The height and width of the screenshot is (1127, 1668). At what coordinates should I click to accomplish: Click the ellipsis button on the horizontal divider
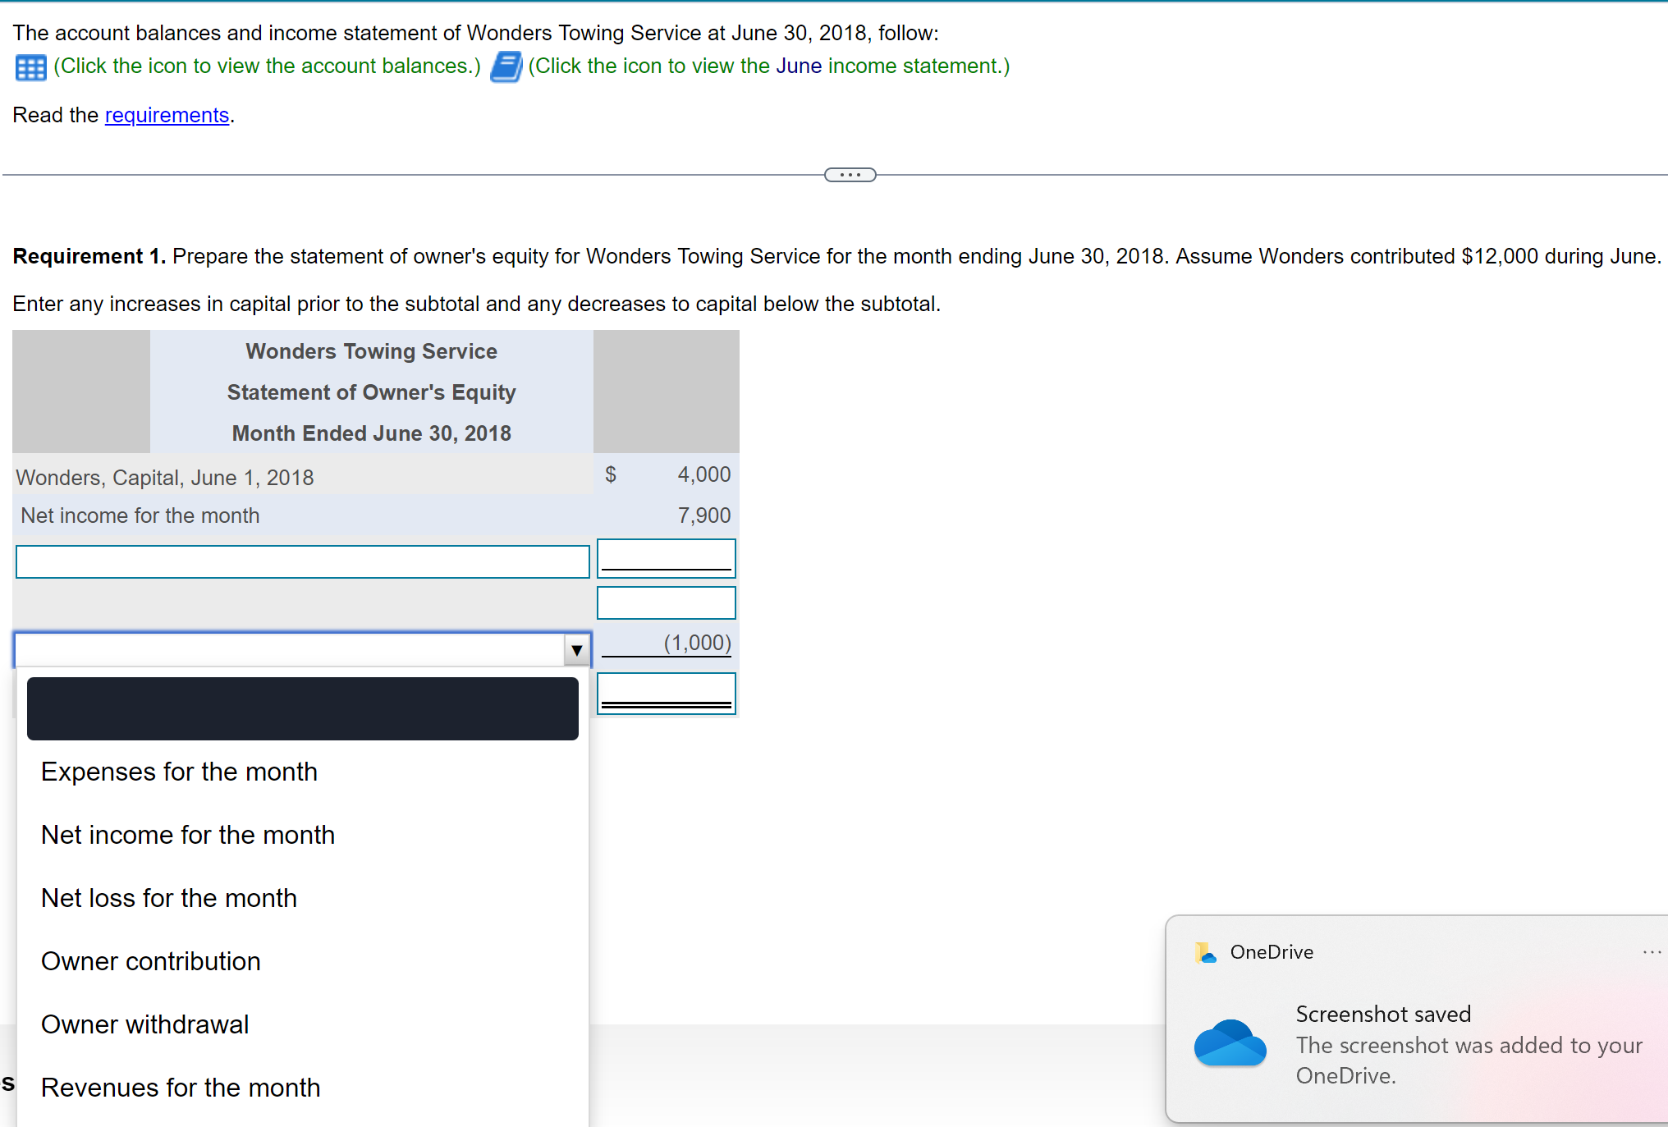pyautogui.click(x=850, y=174)
